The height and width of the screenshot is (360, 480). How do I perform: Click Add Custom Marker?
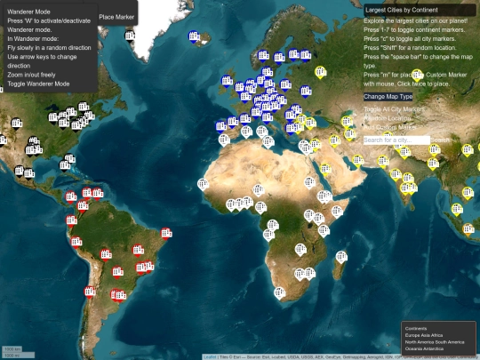coord(389,127)
